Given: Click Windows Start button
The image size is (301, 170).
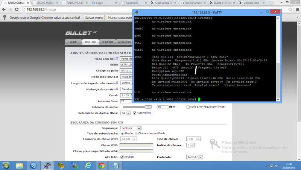Looking at the screenshot, I should click(x=6, y=165).
